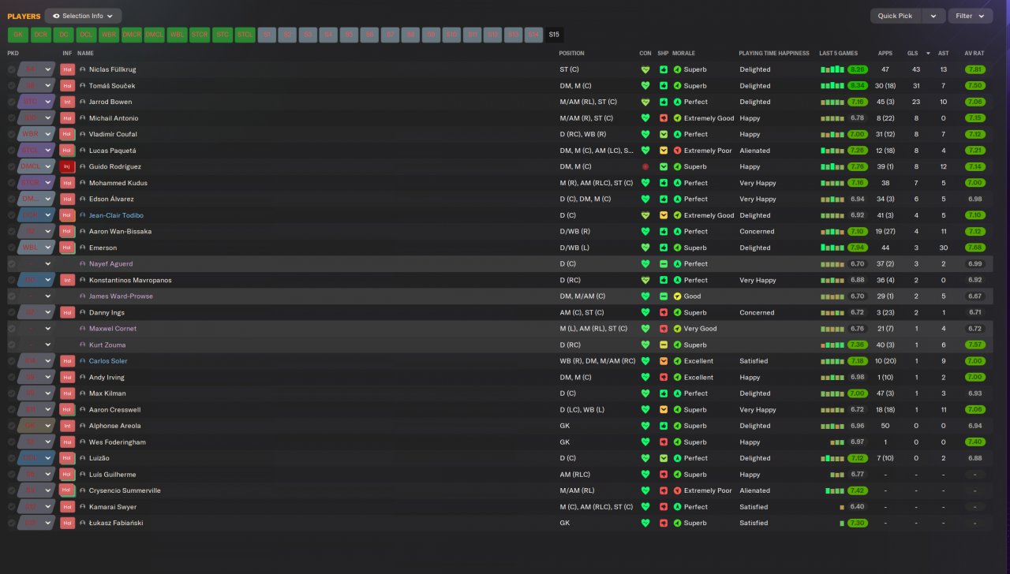The width and height of the screenshot is (1010, 574).
Task: Click the condition heart icon for Niclas Füllkrug
Action: (645, 69)
